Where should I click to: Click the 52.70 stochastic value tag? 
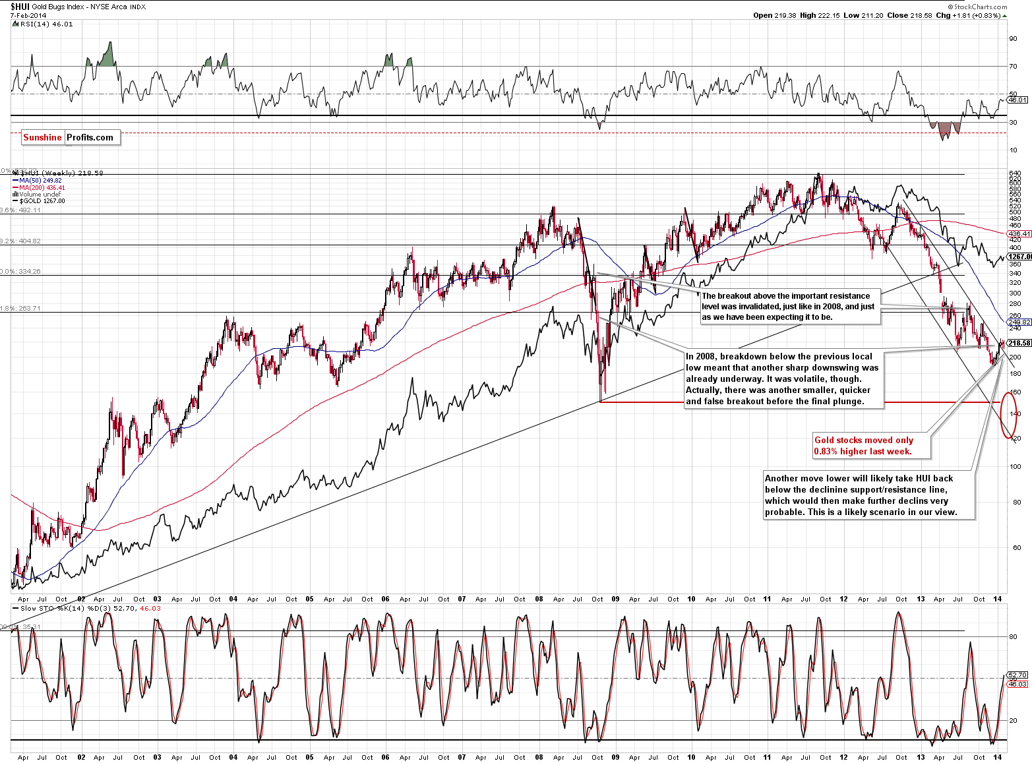pos(1017,675)
